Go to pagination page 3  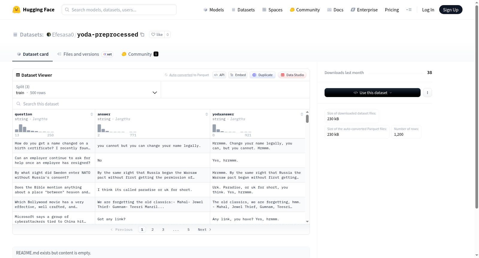coord(163,230)
